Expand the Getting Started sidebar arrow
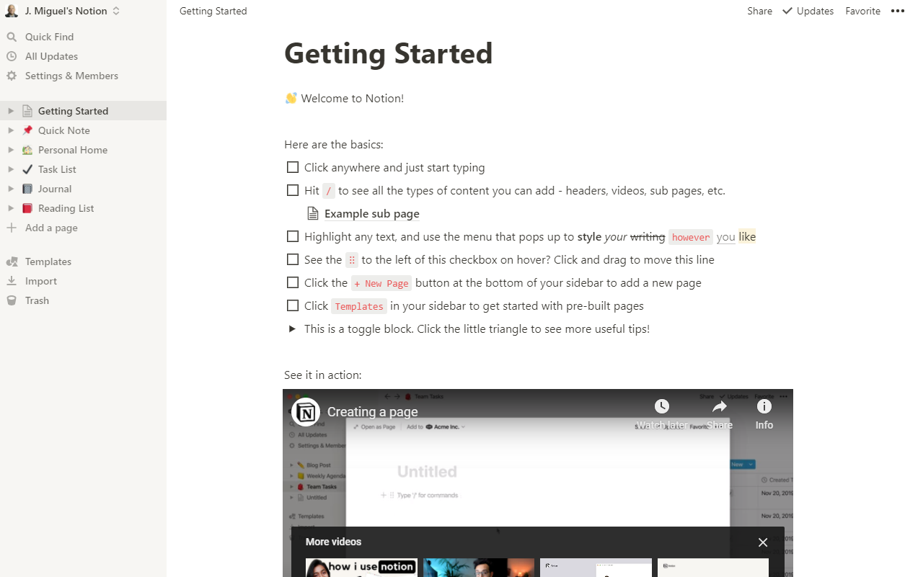 click(x=11, y=111)
